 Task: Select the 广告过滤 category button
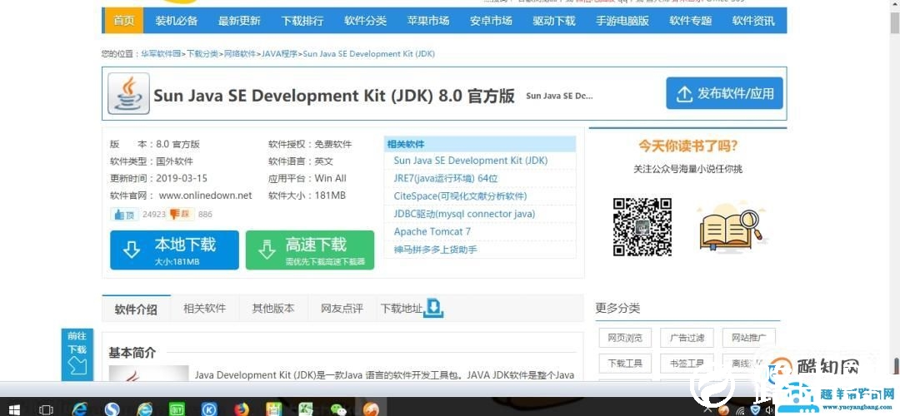click(687, 338)
